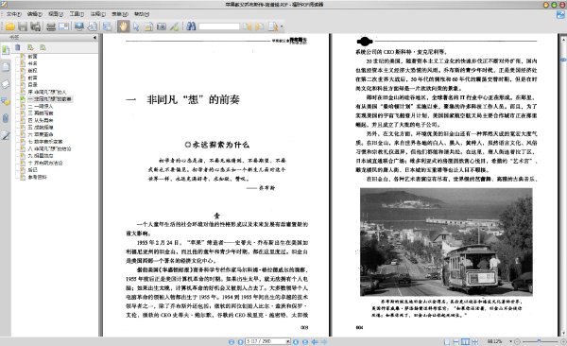Image resolution: width=567 pixels, height=346 pixels.
Task: Go to the previous page button
Action: tap(240, 341)
